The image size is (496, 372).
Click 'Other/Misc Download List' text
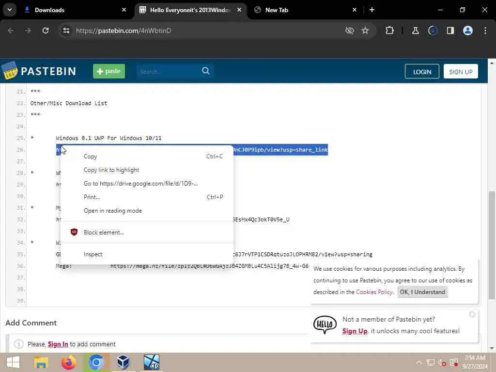(69, 103)
